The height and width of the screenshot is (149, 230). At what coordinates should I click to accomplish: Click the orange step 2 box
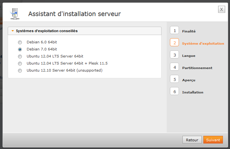tap(174, 43)
